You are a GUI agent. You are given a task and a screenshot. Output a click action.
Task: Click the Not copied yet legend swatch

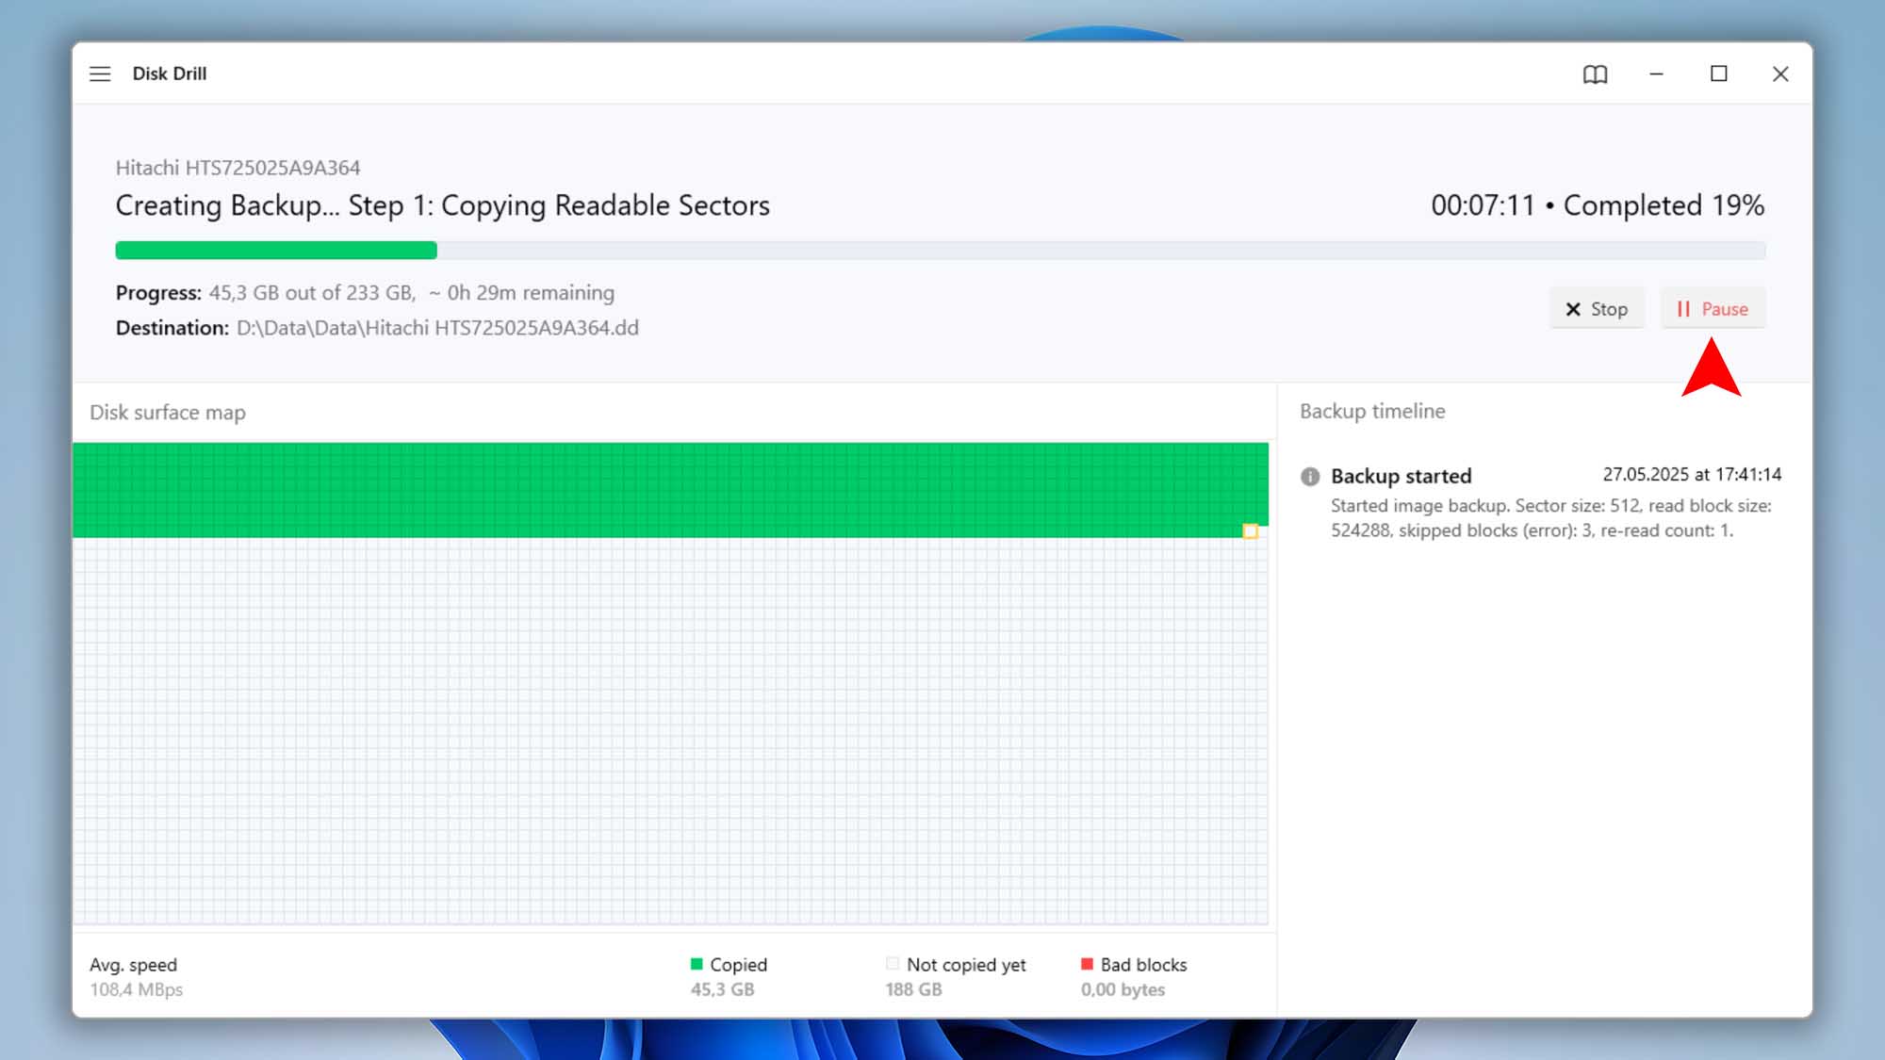click(893, 964)
